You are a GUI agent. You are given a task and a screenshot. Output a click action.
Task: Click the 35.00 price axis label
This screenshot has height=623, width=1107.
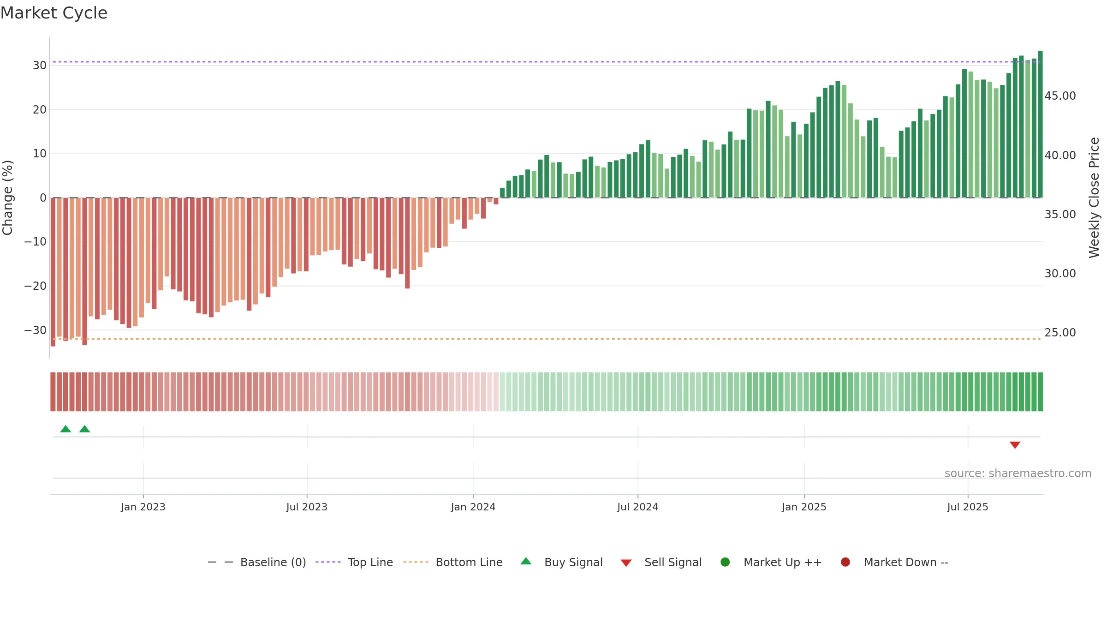click(1060, 214)
